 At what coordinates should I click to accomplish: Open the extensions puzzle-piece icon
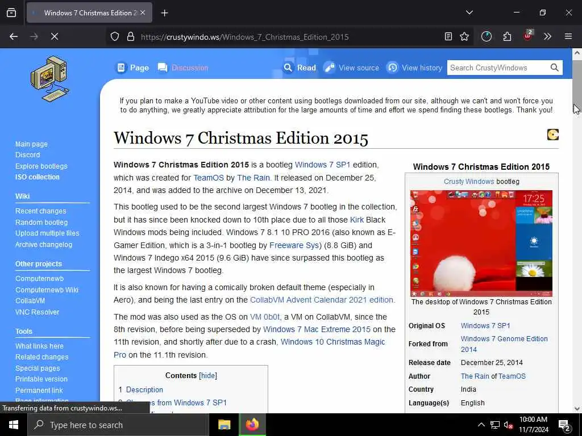click(507, 36)
